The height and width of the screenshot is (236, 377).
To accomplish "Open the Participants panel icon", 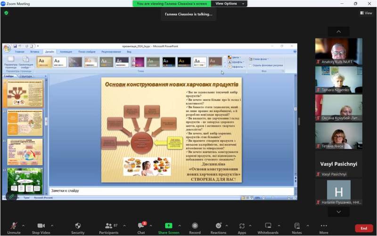I will 108,226.
